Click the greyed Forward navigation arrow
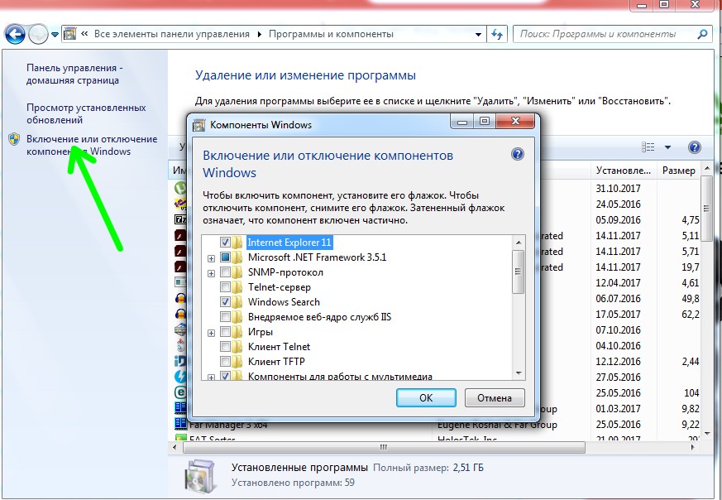722x500 pixels. [38, 35]
